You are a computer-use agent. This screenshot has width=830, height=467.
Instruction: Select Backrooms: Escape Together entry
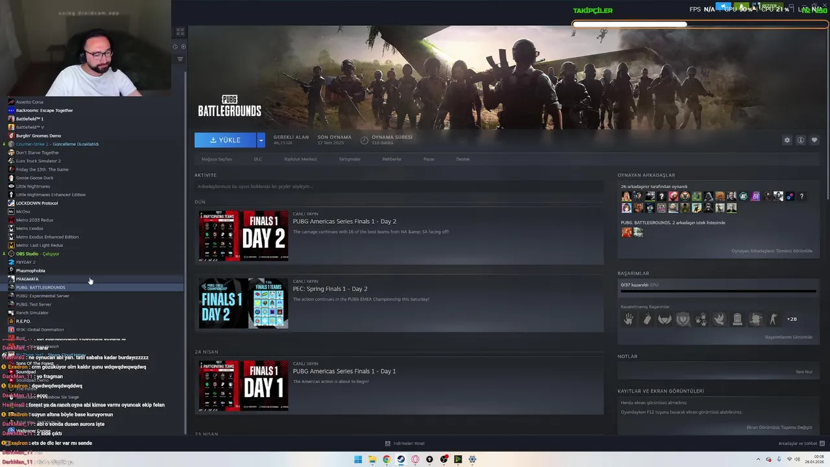[x=44, y=110]
